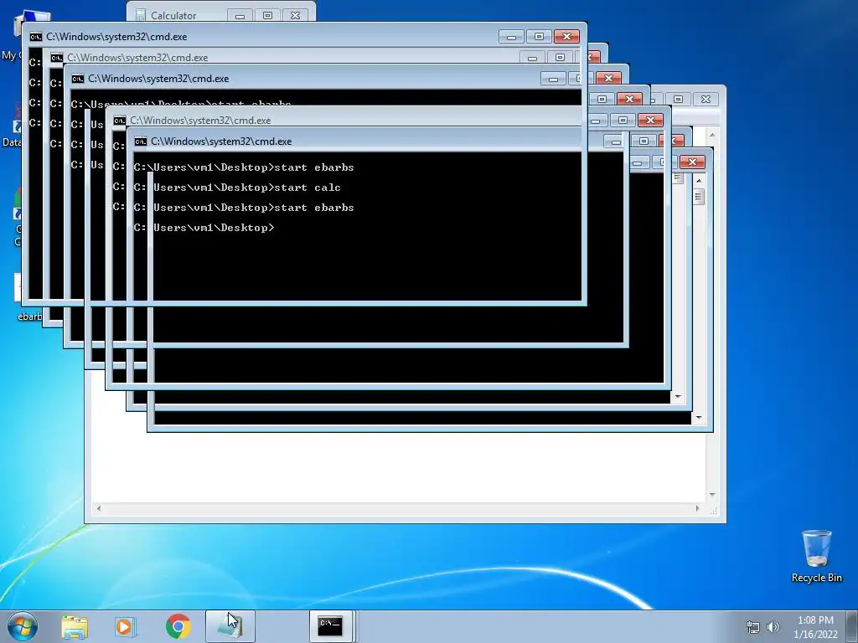Screen dimensions: 858x643
Task: Close the lowest cmd window with visible scrollbar
Action: tap(692, 162)
